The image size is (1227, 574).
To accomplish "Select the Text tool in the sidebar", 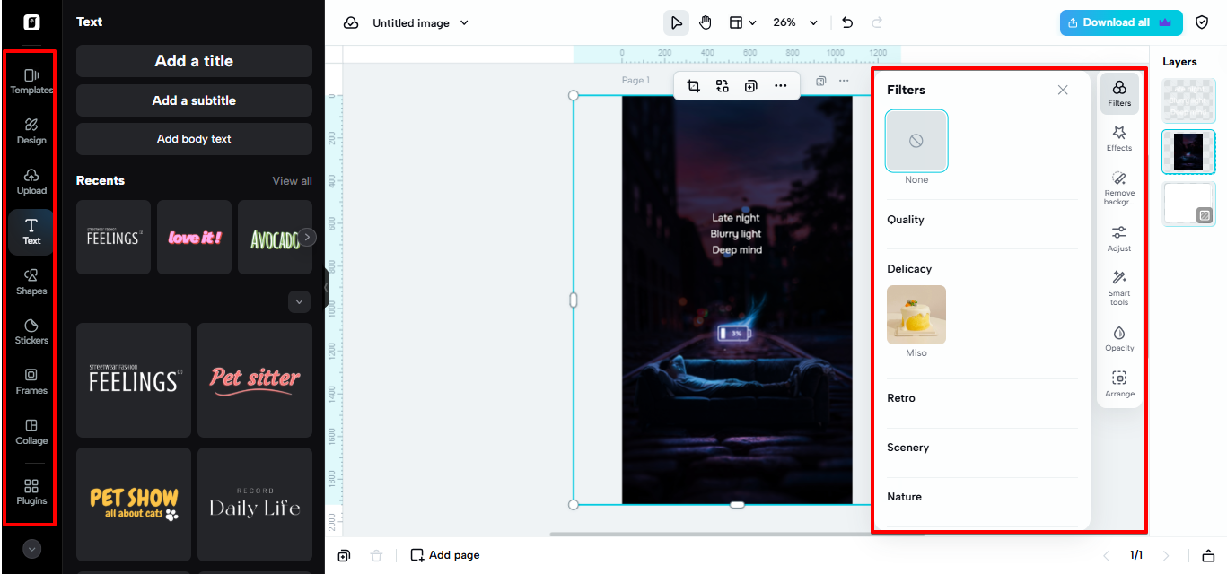I will pyautogui.click(x=31, y=231).
